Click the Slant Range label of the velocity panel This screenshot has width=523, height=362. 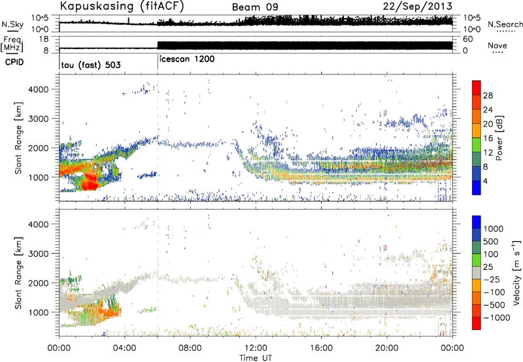tap(18, 272)
